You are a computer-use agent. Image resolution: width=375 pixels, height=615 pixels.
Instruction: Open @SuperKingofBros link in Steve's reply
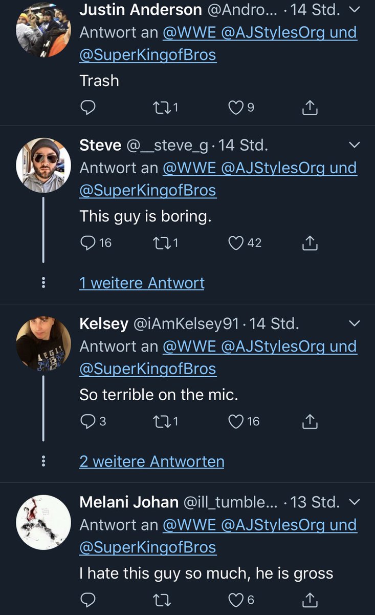(x=148, y=190)
